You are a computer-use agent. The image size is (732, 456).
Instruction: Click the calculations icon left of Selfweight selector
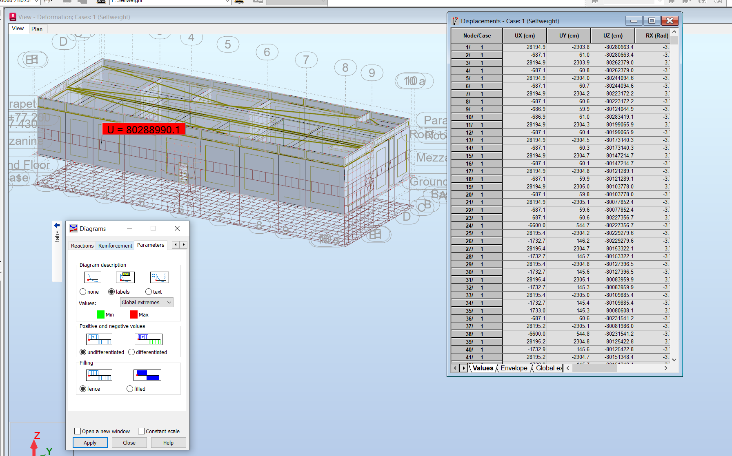pos(101,2)
